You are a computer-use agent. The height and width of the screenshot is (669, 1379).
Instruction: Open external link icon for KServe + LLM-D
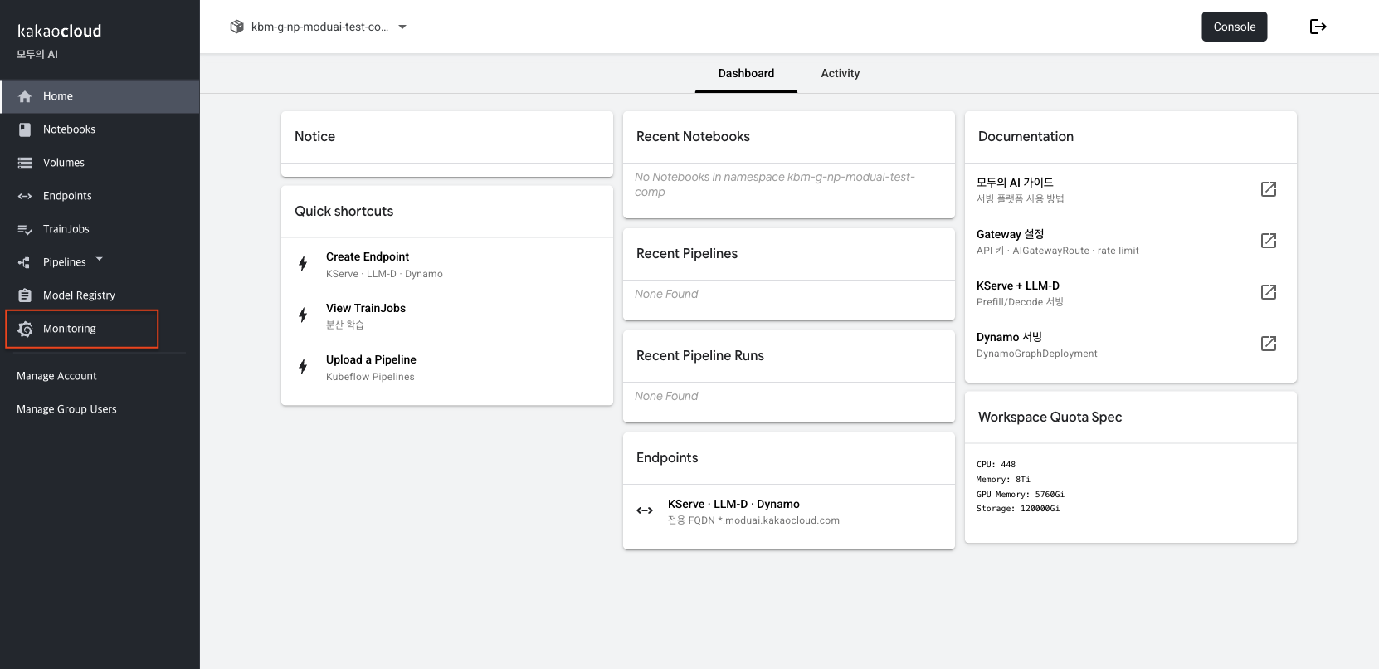coord(1269,292)
